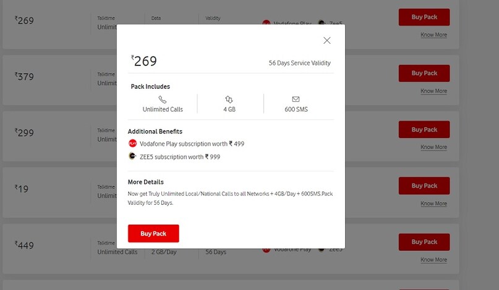Click the envelope icon above 600 SMS
Image resolution: width=499 pixels, height=290 pixels.
296,99
